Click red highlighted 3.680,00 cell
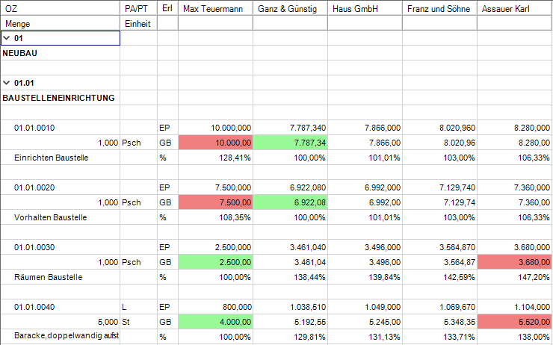This screenshot has width=553, height=345. click(x=515, y=262)
